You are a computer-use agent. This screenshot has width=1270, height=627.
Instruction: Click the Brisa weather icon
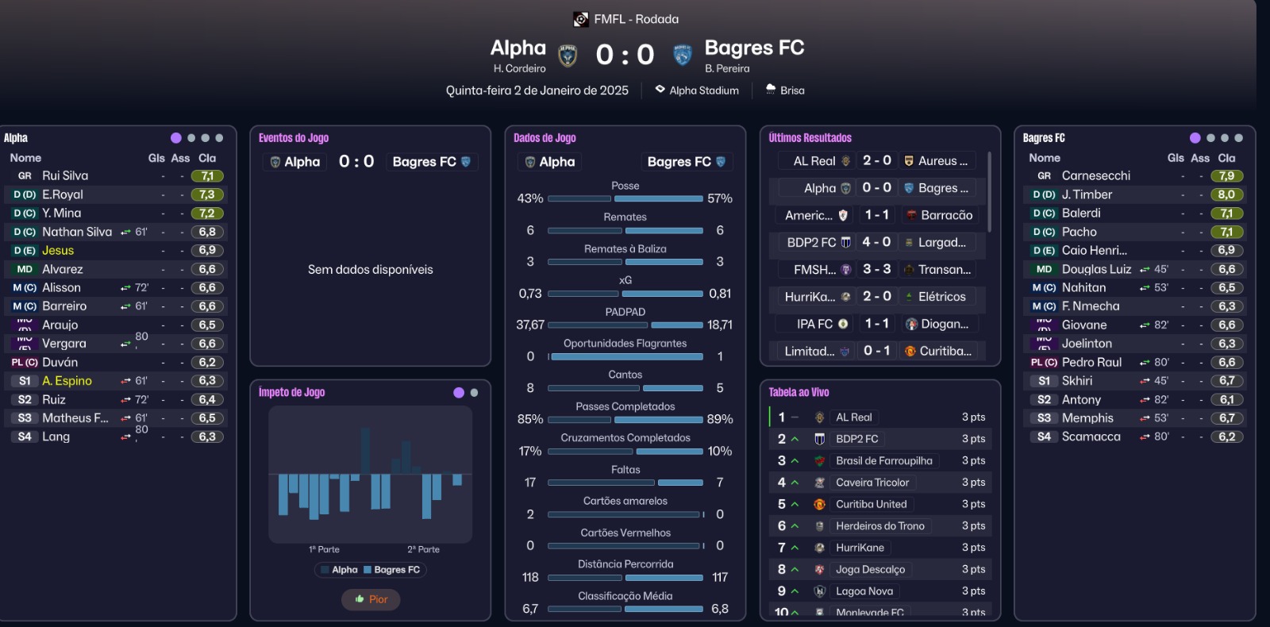click(x=770, y=90)
